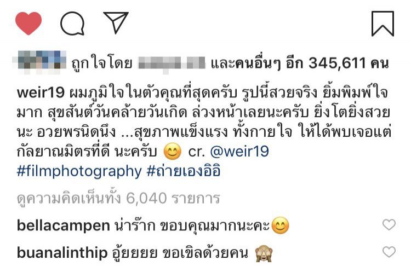Viewport: 411px width, 266px height.
Task: Tap the see-no-evil monkey emoji
Action: pos(264,253)
